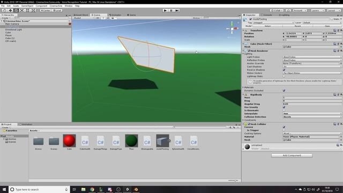The image size is (343, 193).
Task: Click the prefab Revert button
Action: (297, 26)
